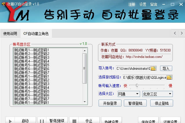Open the 网通 region dropdown
Viewport: 185px width, 123px height.
pos(129,94)
